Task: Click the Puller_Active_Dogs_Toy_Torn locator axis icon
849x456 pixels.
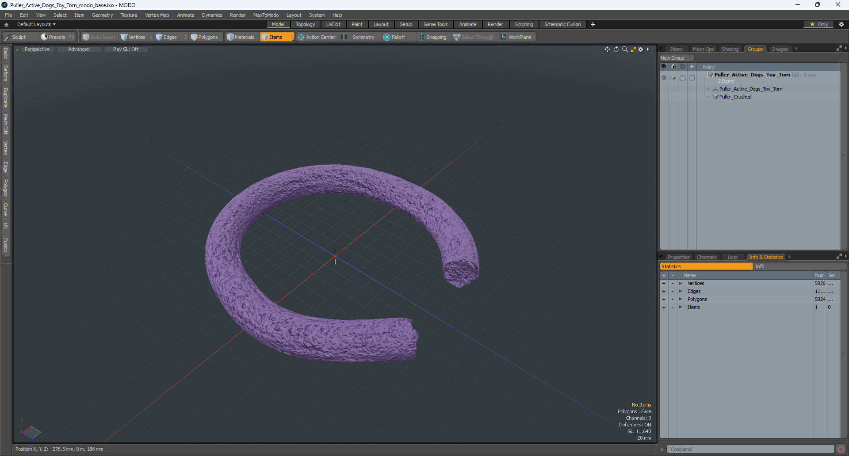Action: [715, 89]
